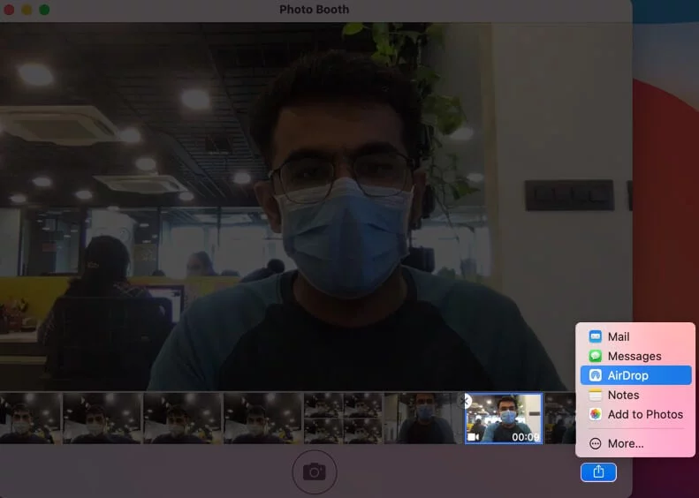Open the share button below the menu
The height and width of the screenshot is (498, 699).
(598, 472)
